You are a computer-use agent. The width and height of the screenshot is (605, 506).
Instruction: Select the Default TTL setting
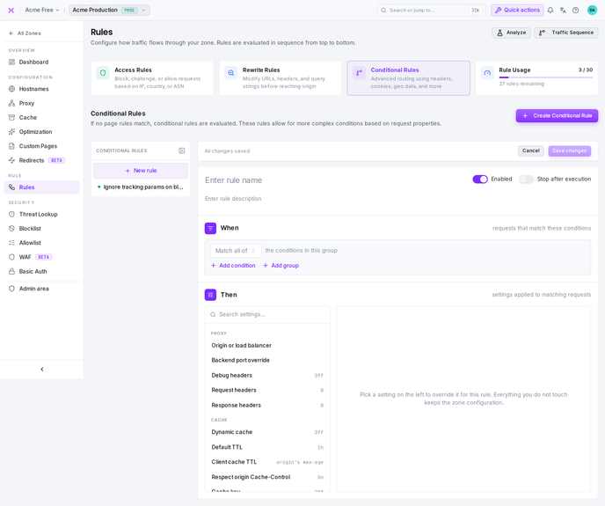[268, 447]
